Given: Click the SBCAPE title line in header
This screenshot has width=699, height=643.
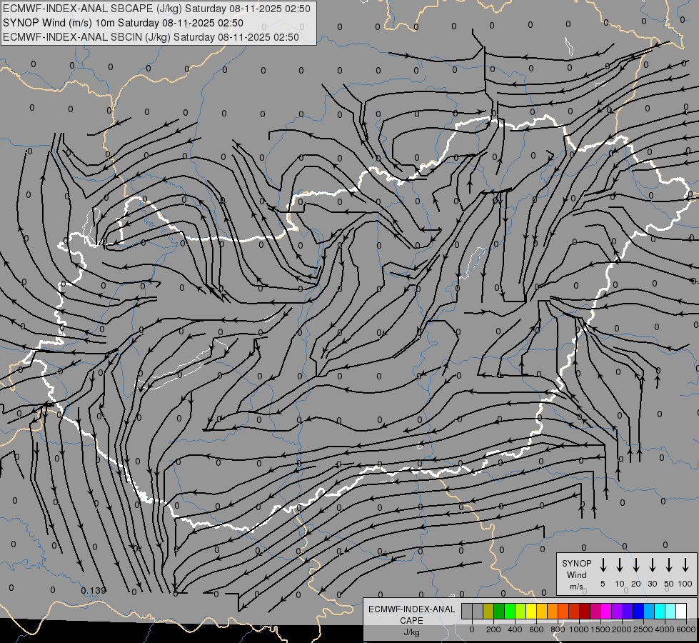Looking at the screenshot, I should (x=156, y=9).
